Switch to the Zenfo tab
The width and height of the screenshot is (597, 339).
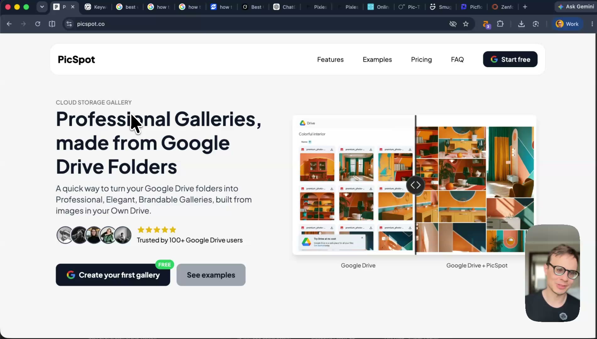click(x=503, y=7)
